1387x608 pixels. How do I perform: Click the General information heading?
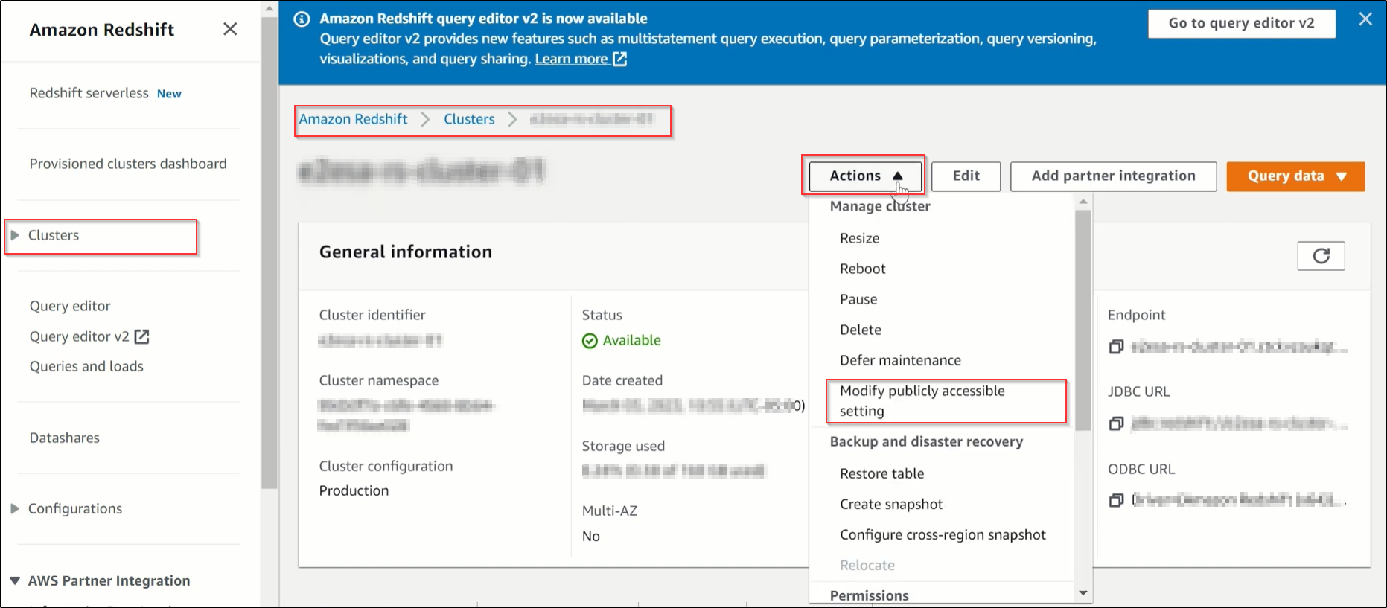(x=406, y=252)
